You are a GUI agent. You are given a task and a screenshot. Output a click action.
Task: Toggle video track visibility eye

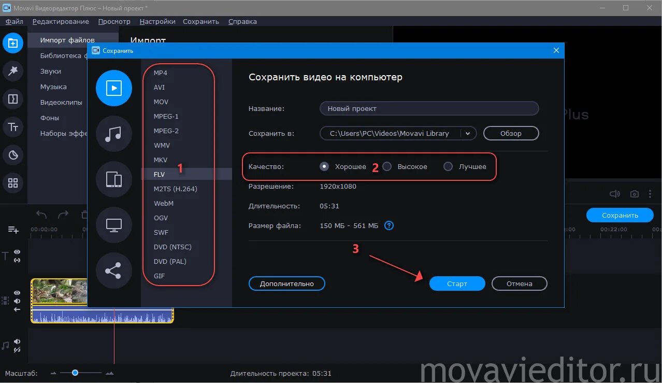[17, 293]
